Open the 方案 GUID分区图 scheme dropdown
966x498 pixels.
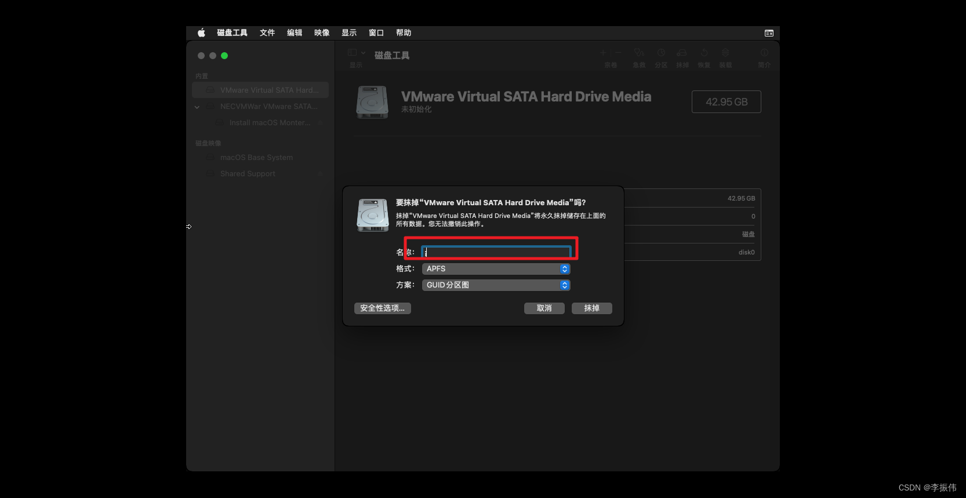pos(496,285)
